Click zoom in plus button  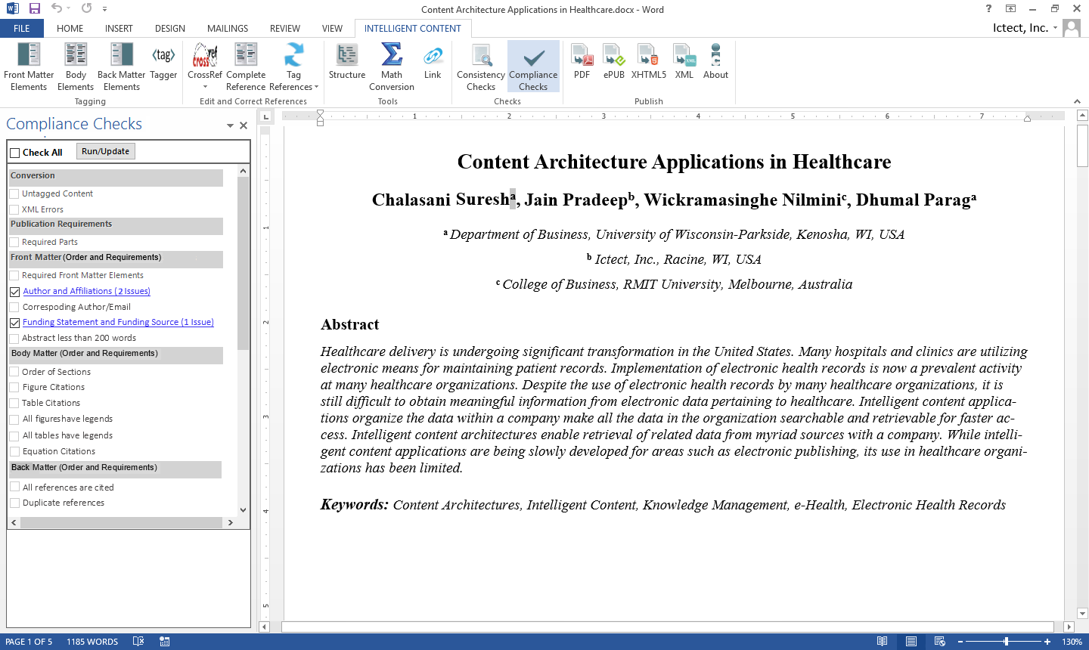point(1047,642)
